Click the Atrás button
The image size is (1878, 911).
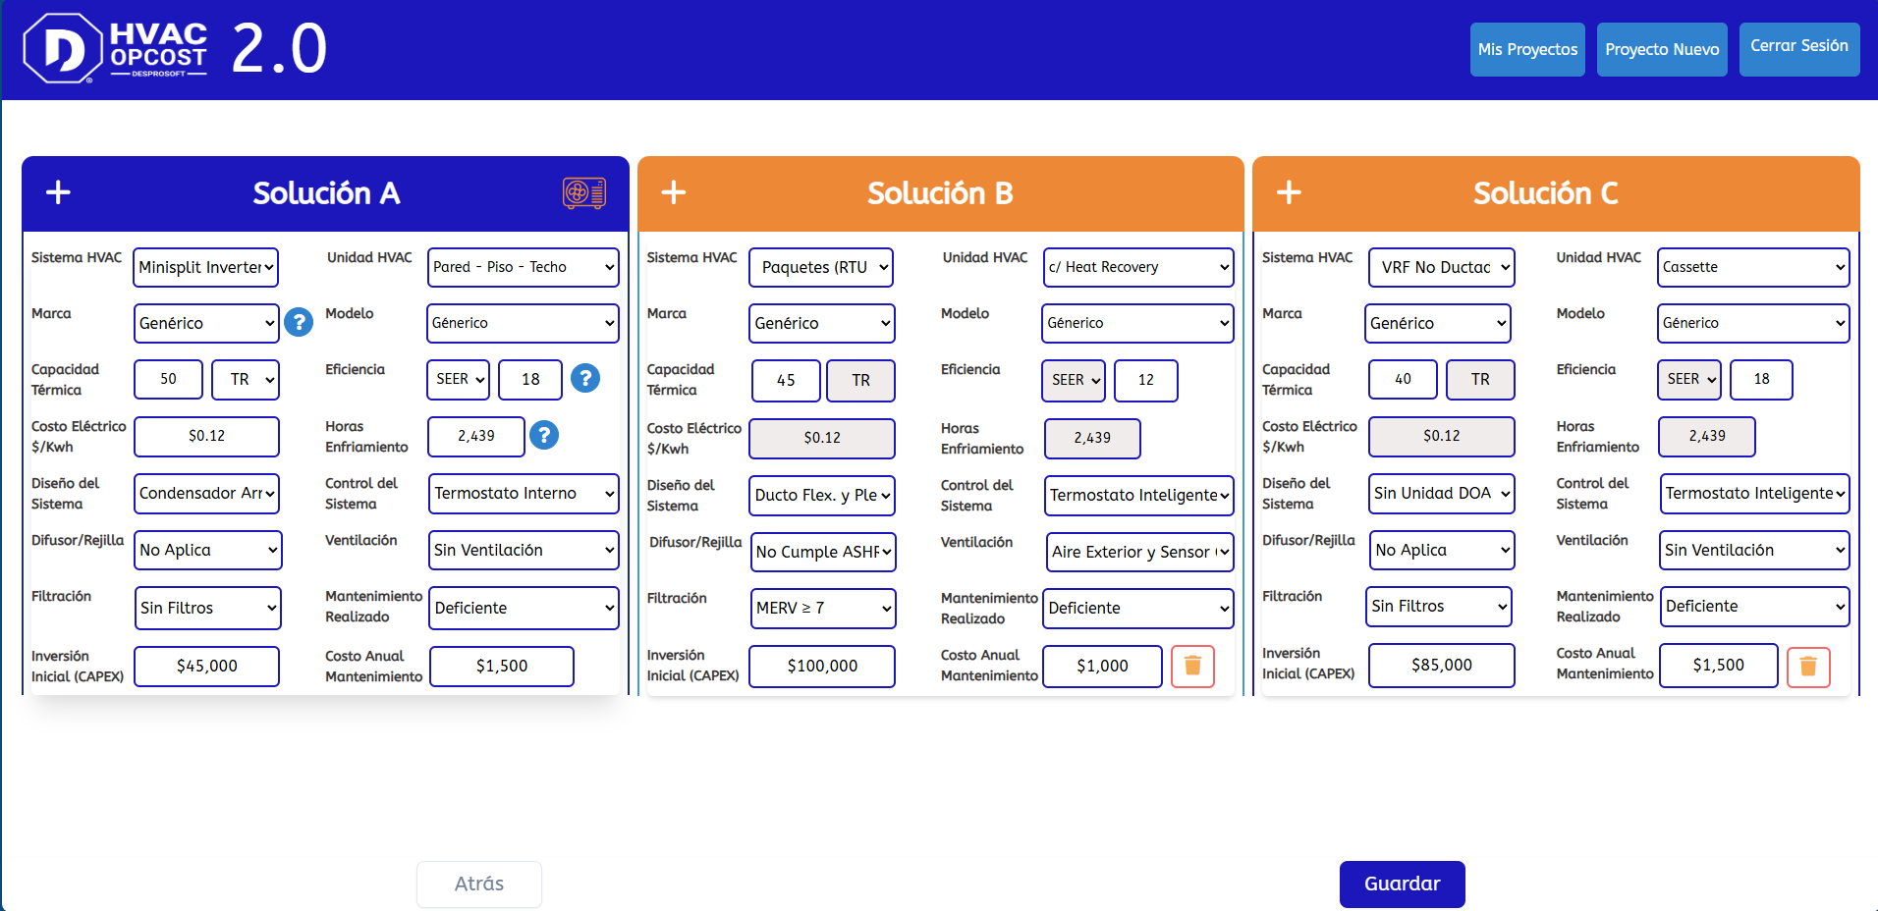point(479,884)
